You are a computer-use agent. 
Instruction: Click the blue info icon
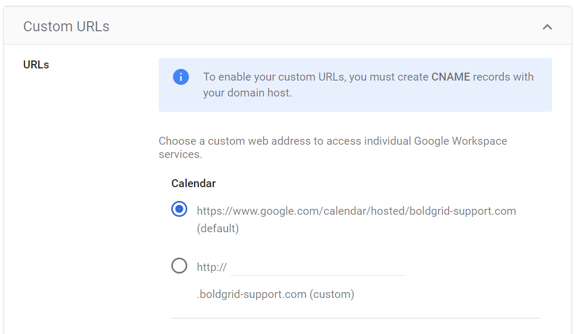point(181,77)
